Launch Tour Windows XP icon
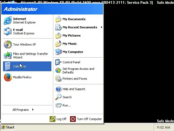Image resolution: width=174 pixels, height=131 pixels. pos(8,44)
